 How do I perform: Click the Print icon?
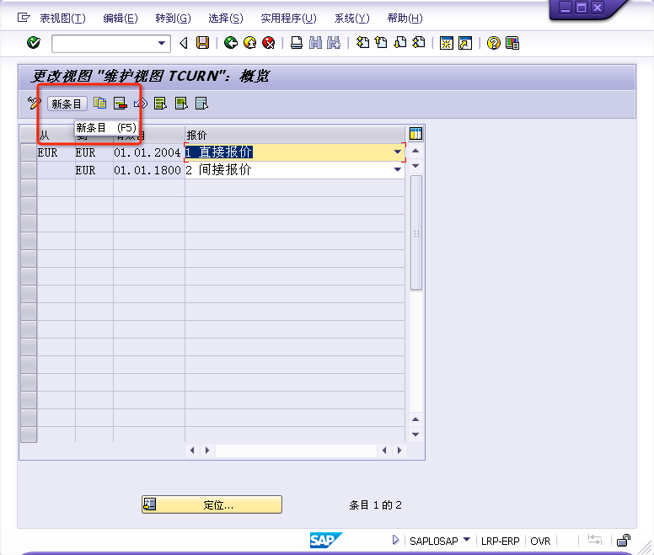click(x=297, y=43)
